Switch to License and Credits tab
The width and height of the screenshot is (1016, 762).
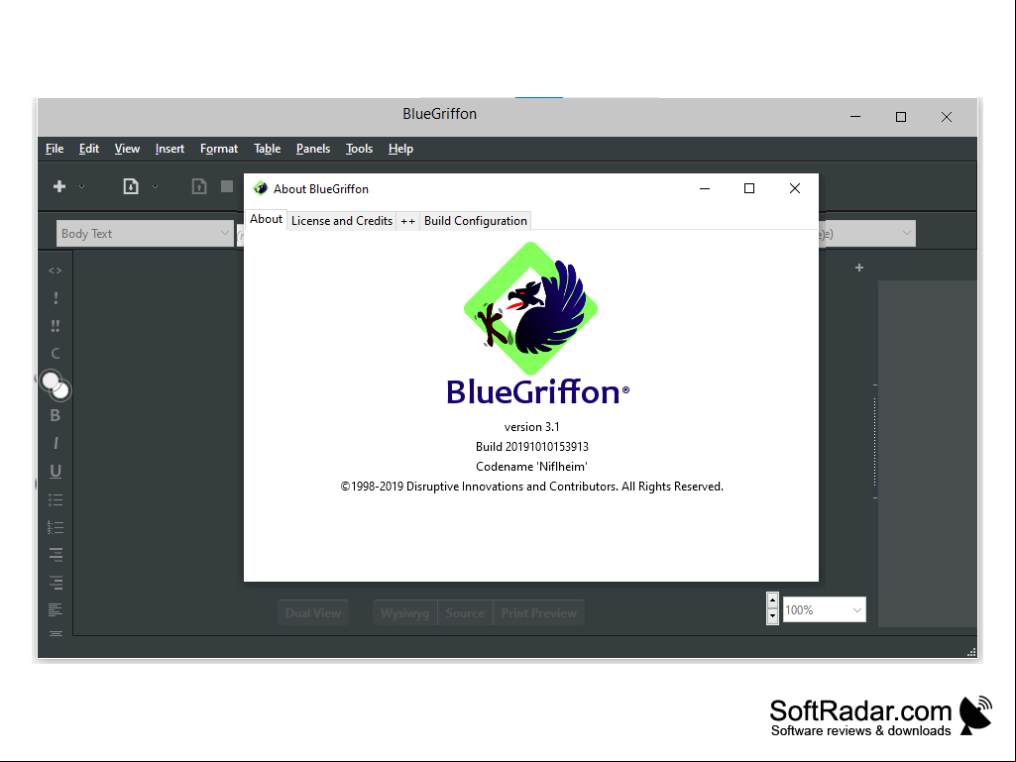341,221
